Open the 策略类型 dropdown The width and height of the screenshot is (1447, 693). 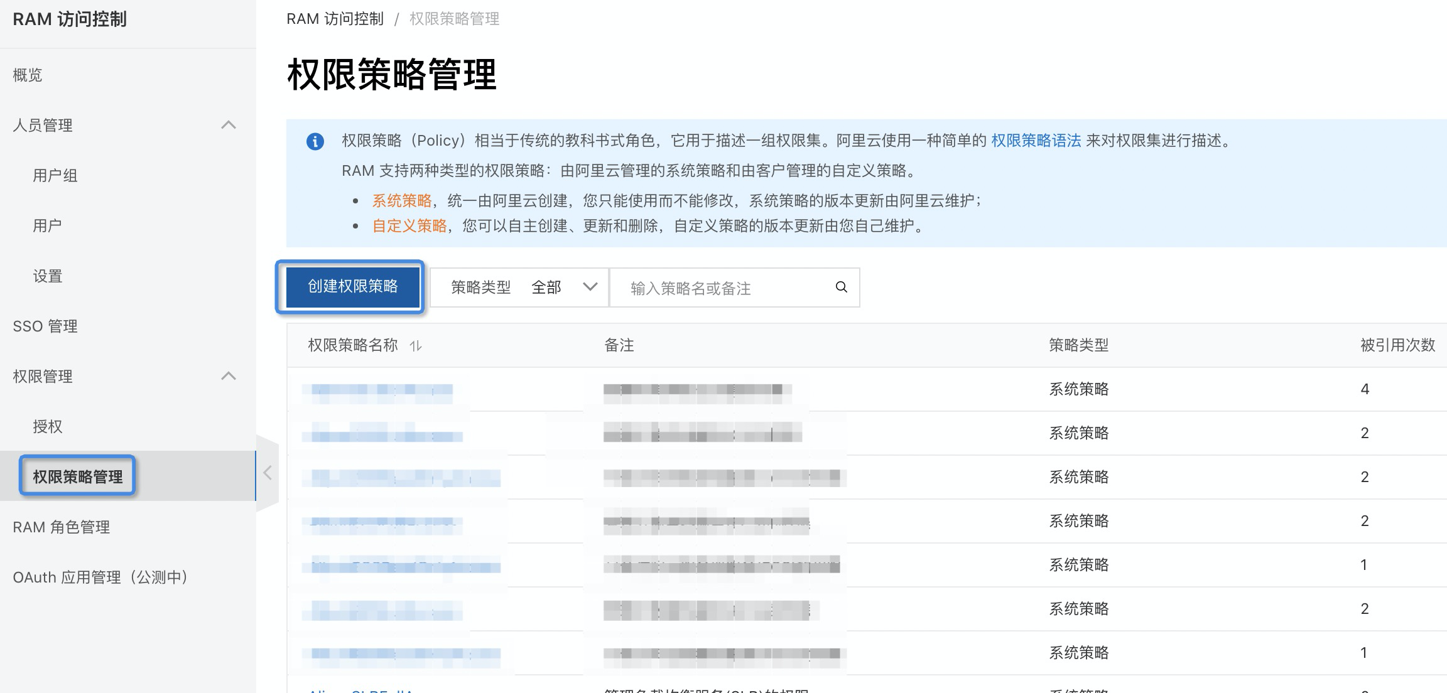(520, 287)
